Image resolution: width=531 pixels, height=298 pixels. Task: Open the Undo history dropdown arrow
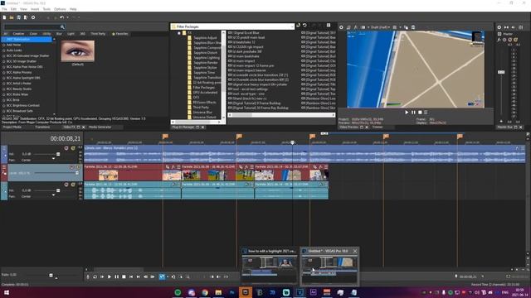pyautogui.click(x=67, y=17)
